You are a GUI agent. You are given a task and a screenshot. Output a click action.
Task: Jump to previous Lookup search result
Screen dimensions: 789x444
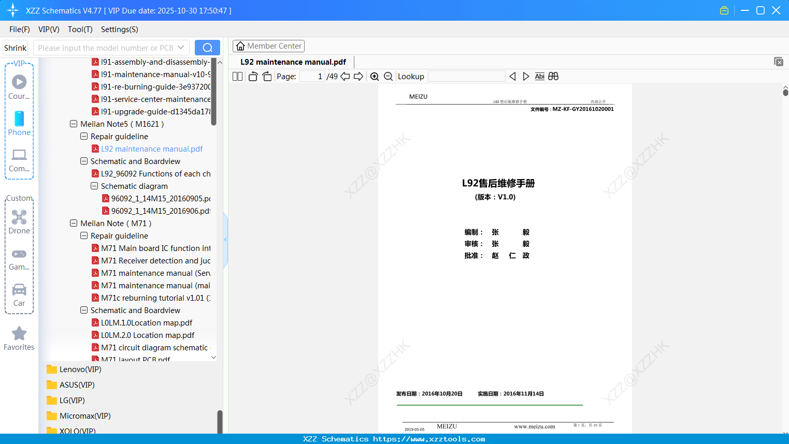(512, 77)
